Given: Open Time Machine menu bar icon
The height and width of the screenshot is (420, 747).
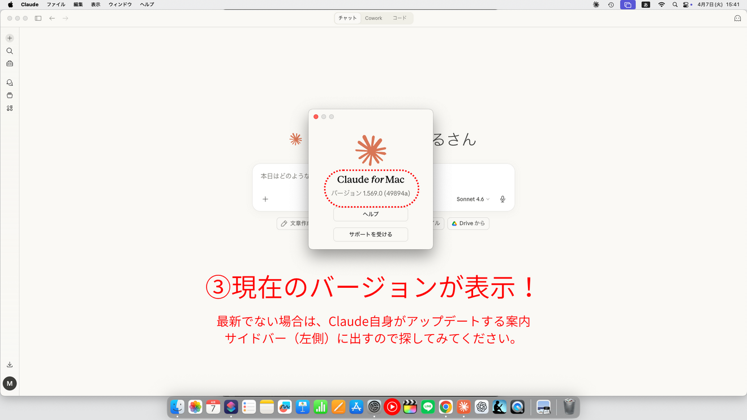Looking at the screenshot, I should click(611, 5).
